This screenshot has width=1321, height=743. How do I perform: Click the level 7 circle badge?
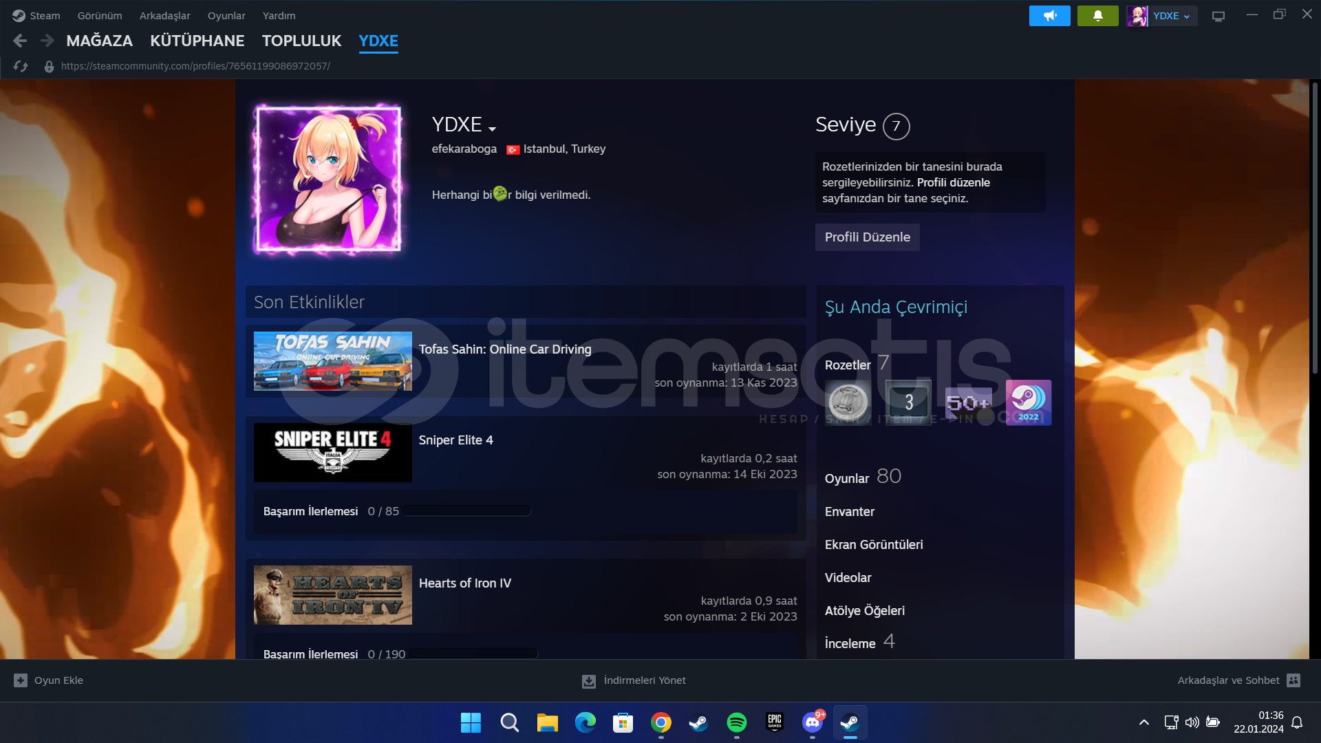click(896, 126)
